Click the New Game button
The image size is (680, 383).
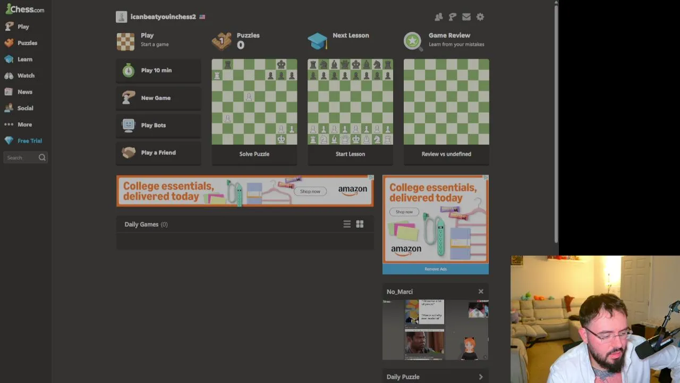(158, 98)
